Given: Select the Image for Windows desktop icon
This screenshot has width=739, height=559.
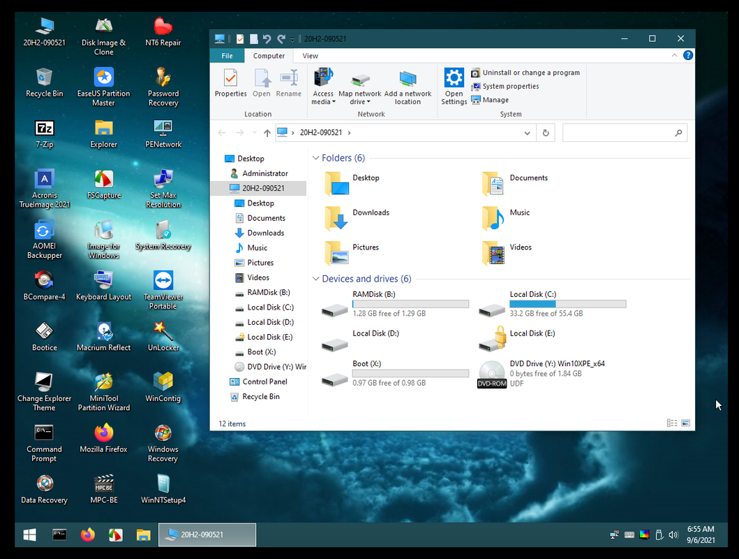Looking at the screenshot, I should coord(104,240).
